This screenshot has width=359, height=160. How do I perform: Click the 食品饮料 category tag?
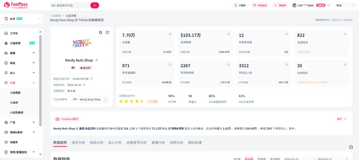pos(85,68)
